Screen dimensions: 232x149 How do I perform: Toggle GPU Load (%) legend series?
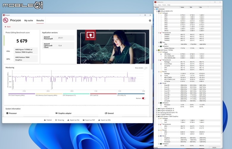tap(103, 94)
